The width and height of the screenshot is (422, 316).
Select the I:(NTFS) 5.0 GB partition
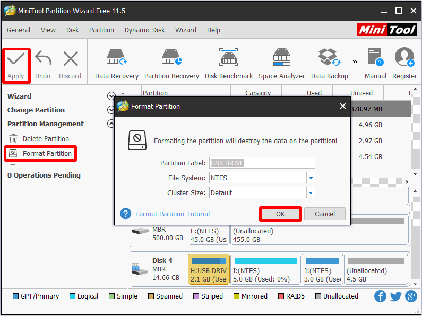pos(265,269)
